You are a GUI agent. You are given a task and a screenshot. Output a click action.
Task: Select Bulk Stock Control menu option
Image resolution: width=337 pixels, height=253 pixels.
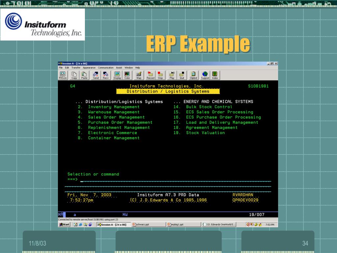(209, 107)
